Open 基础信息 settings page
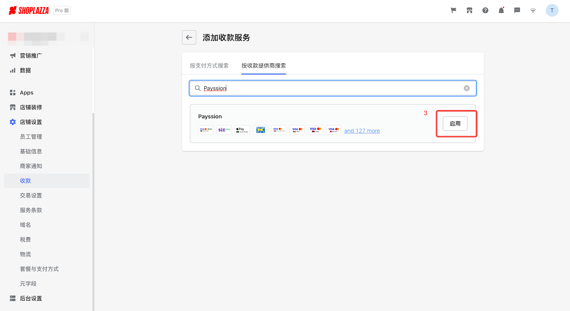Screen dimensions: 570x311 31,151
